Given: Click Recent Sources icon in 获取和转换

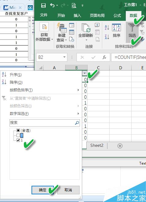Looking at the screenshot, I should pos(72,39).
